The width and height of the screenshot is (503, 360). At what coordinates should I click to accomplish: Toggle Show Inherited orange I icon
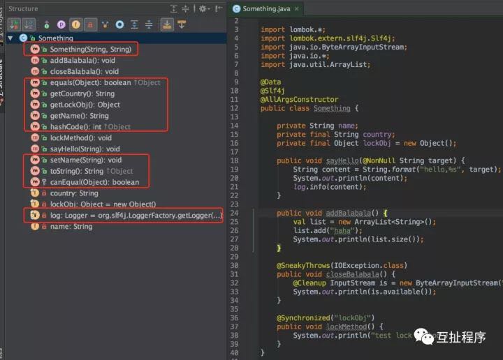coord(76,24)
